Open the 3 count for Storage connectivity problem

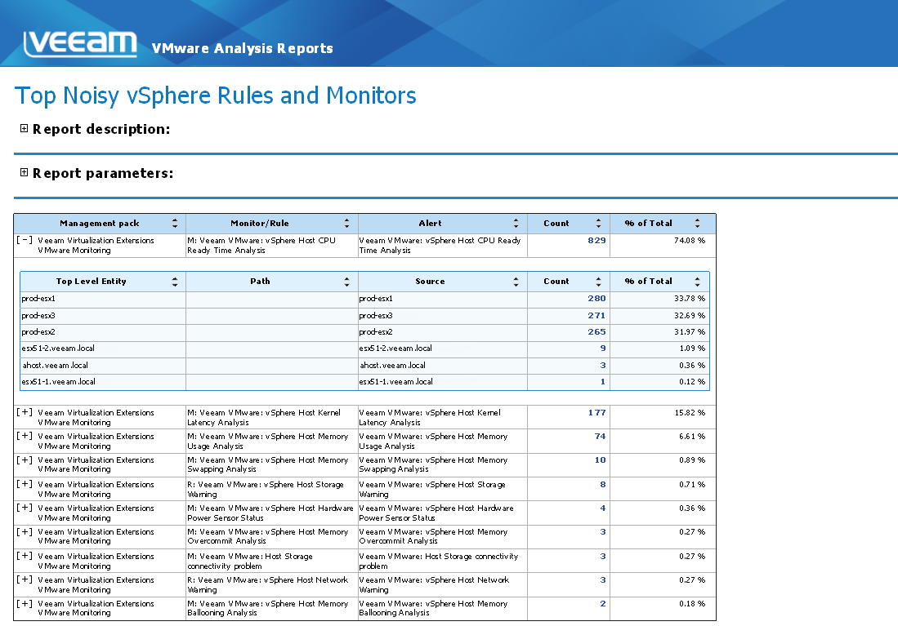click(x=602, y=556)
